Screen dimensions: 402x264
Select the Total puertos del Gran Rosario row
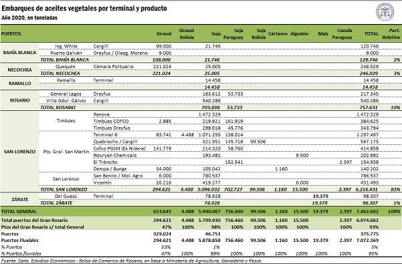click(x=201, y=221)
